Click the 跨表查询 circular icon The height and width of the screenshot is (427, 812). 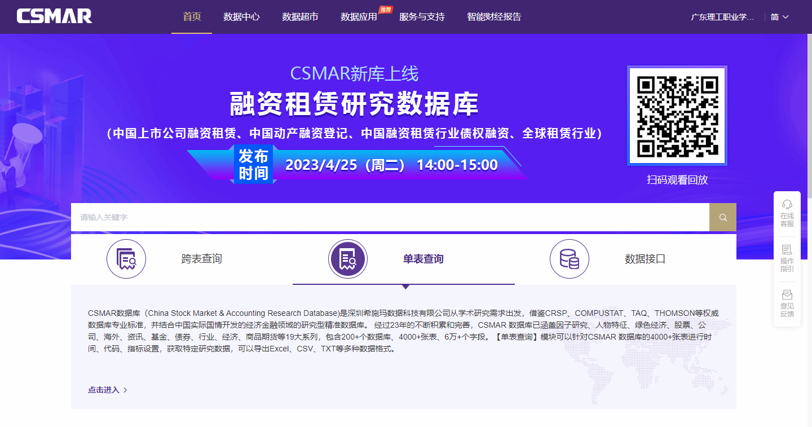click(126, 259)
